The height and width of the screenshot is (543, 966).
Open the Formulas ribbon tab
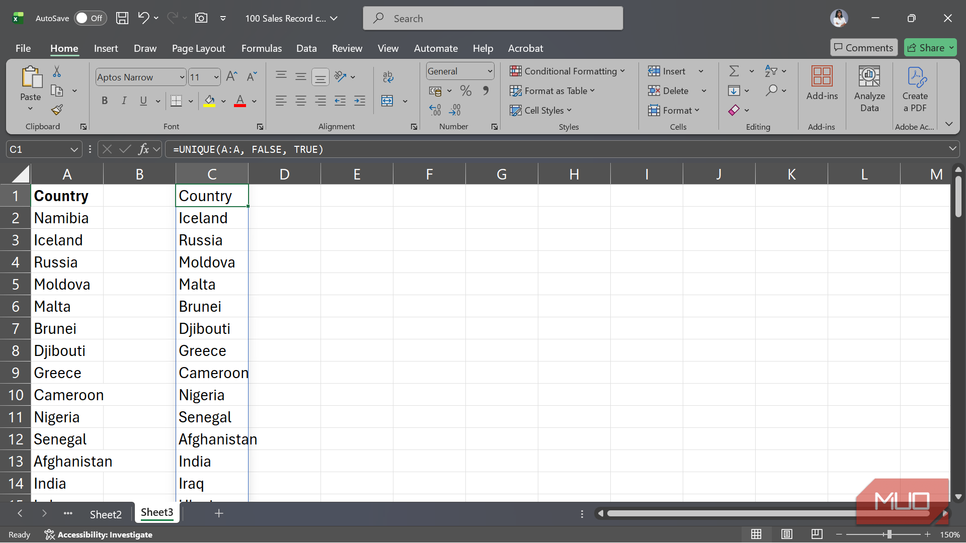[262, 48]
